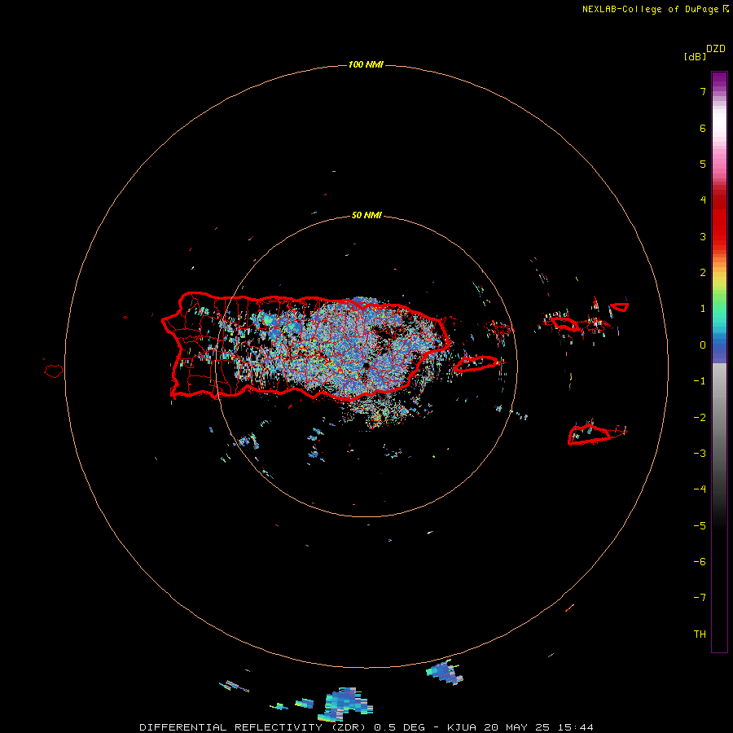The image size is (733, 733).
Task: Click the -4 value on color scale
Action: point(700,489)
